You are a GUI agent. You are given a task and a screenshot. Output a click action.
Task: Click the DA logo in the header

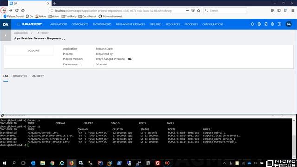6,24
